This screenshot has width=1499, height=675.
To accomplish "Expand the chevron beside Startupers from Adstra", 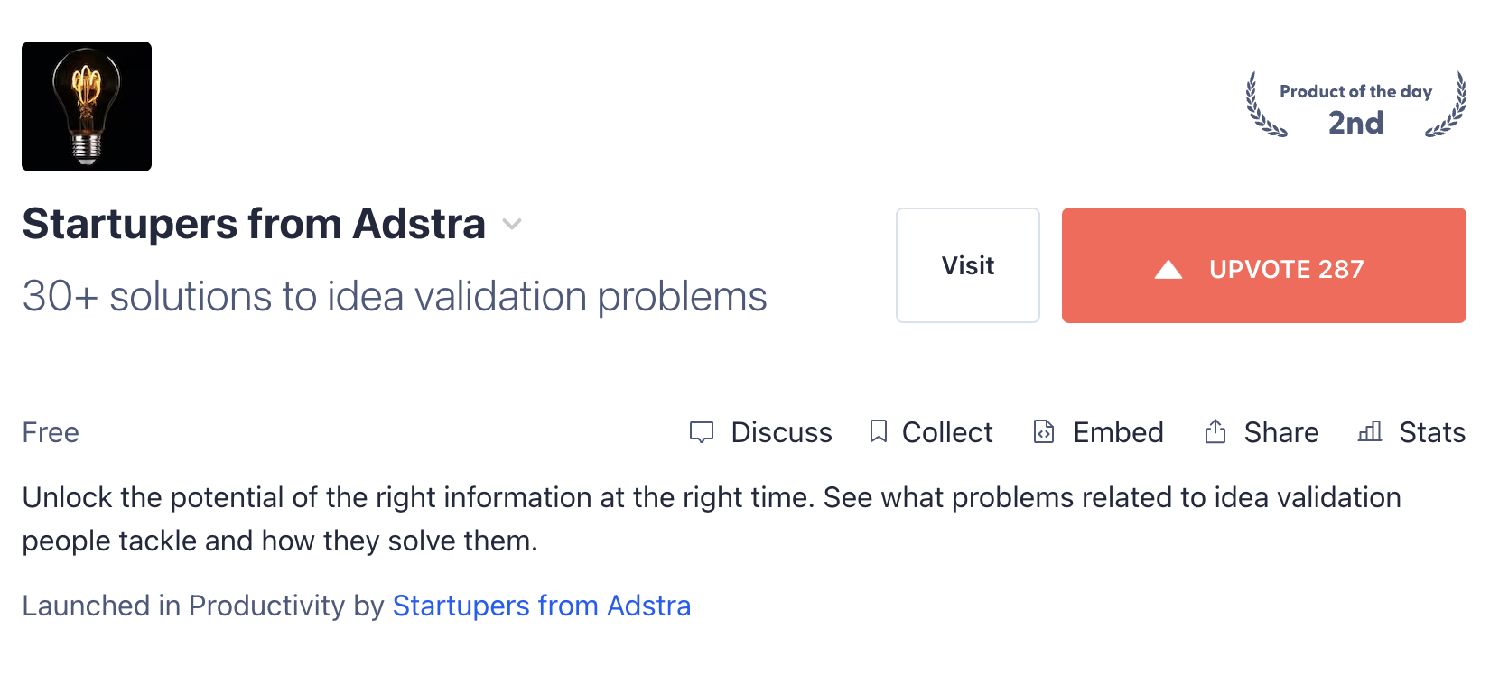I will [x=512, y=224].
